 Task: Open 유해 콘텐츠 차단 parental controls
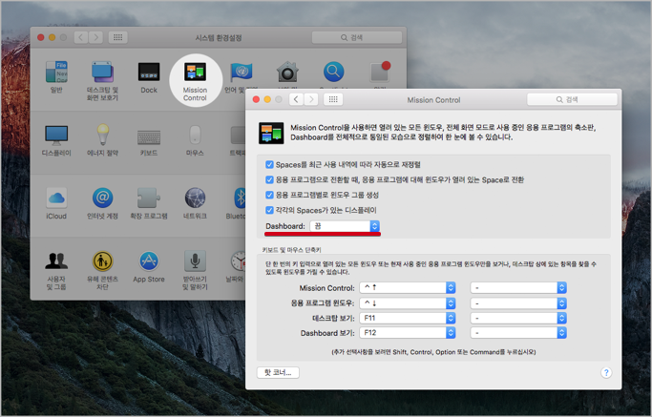pyautogui.click(x=102, y=261)
